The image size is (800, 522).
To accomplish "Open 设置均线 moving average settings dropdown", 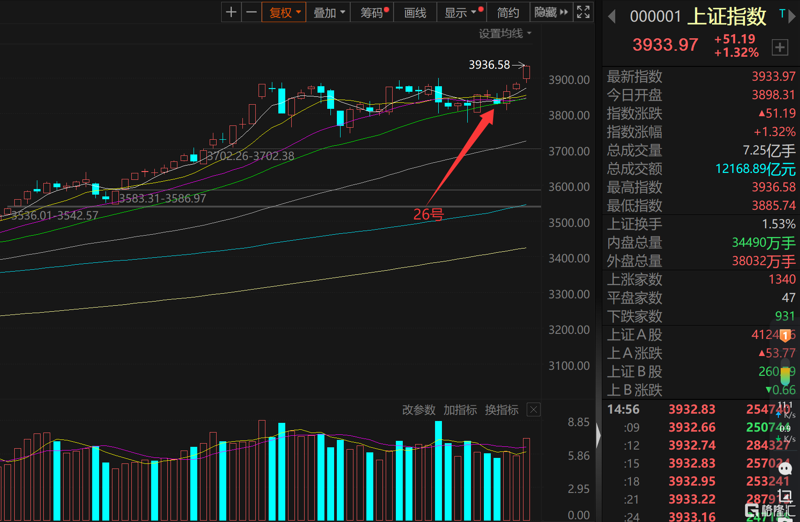I will click(505, 34).
